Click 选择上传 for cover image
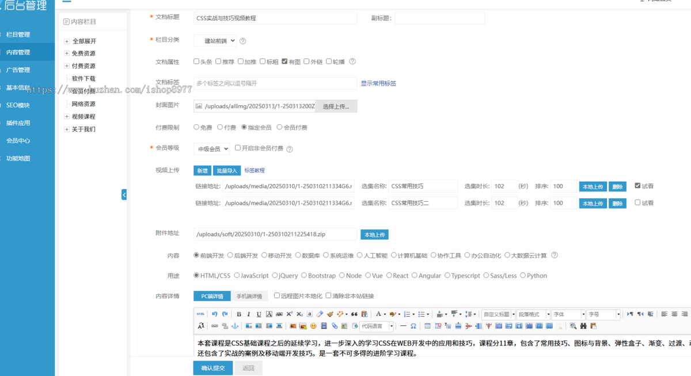The height and width of the screenshot is (376, 691). (336, 106)
